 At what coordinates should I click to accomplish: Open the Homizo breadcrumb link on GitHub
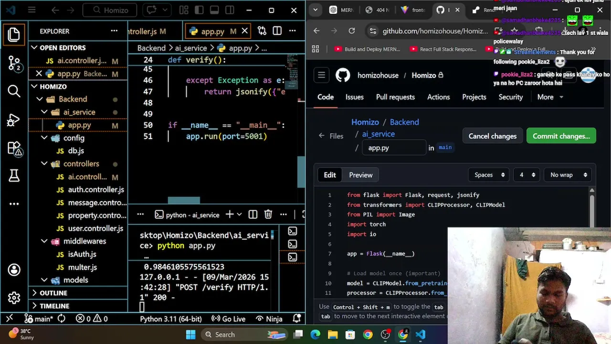point(365,122)
